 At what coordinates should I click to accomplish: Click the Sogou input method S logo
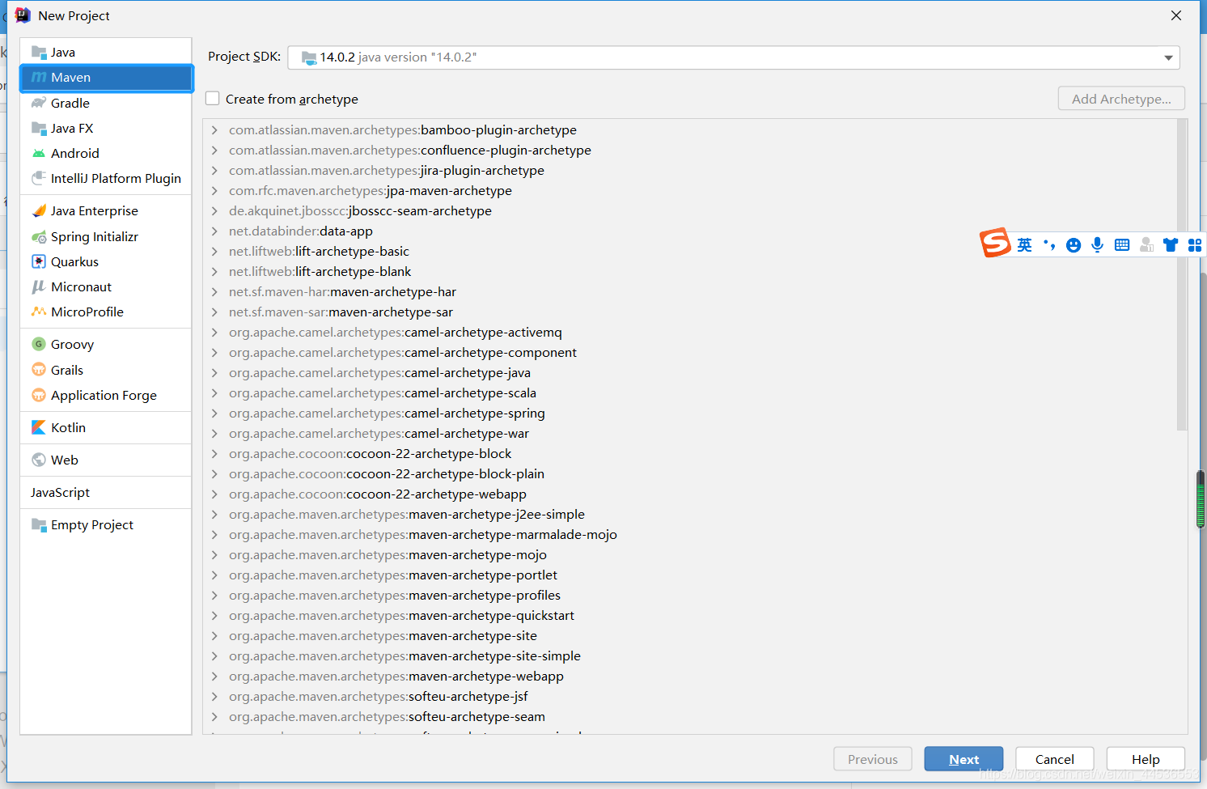click(996, 243)
